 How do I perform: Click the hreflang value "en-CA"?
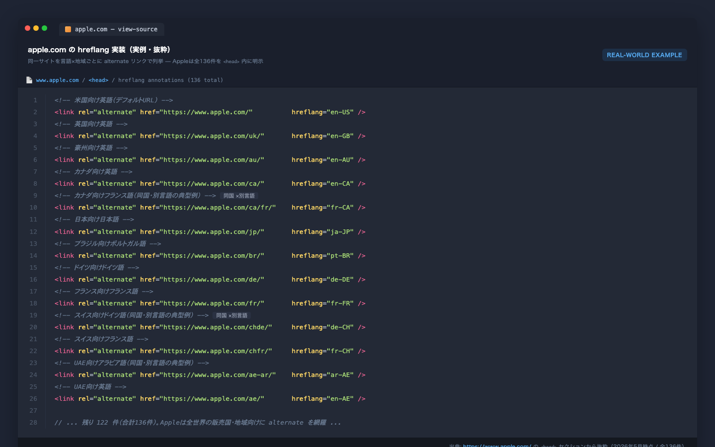pos(340,184)
